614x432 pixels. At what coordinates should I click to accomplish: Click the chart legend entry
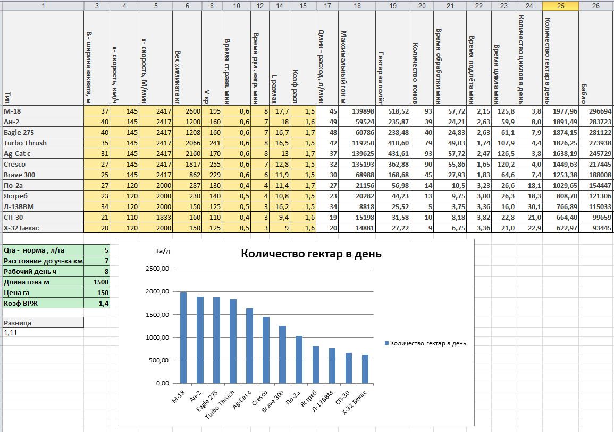coord(425,343)
